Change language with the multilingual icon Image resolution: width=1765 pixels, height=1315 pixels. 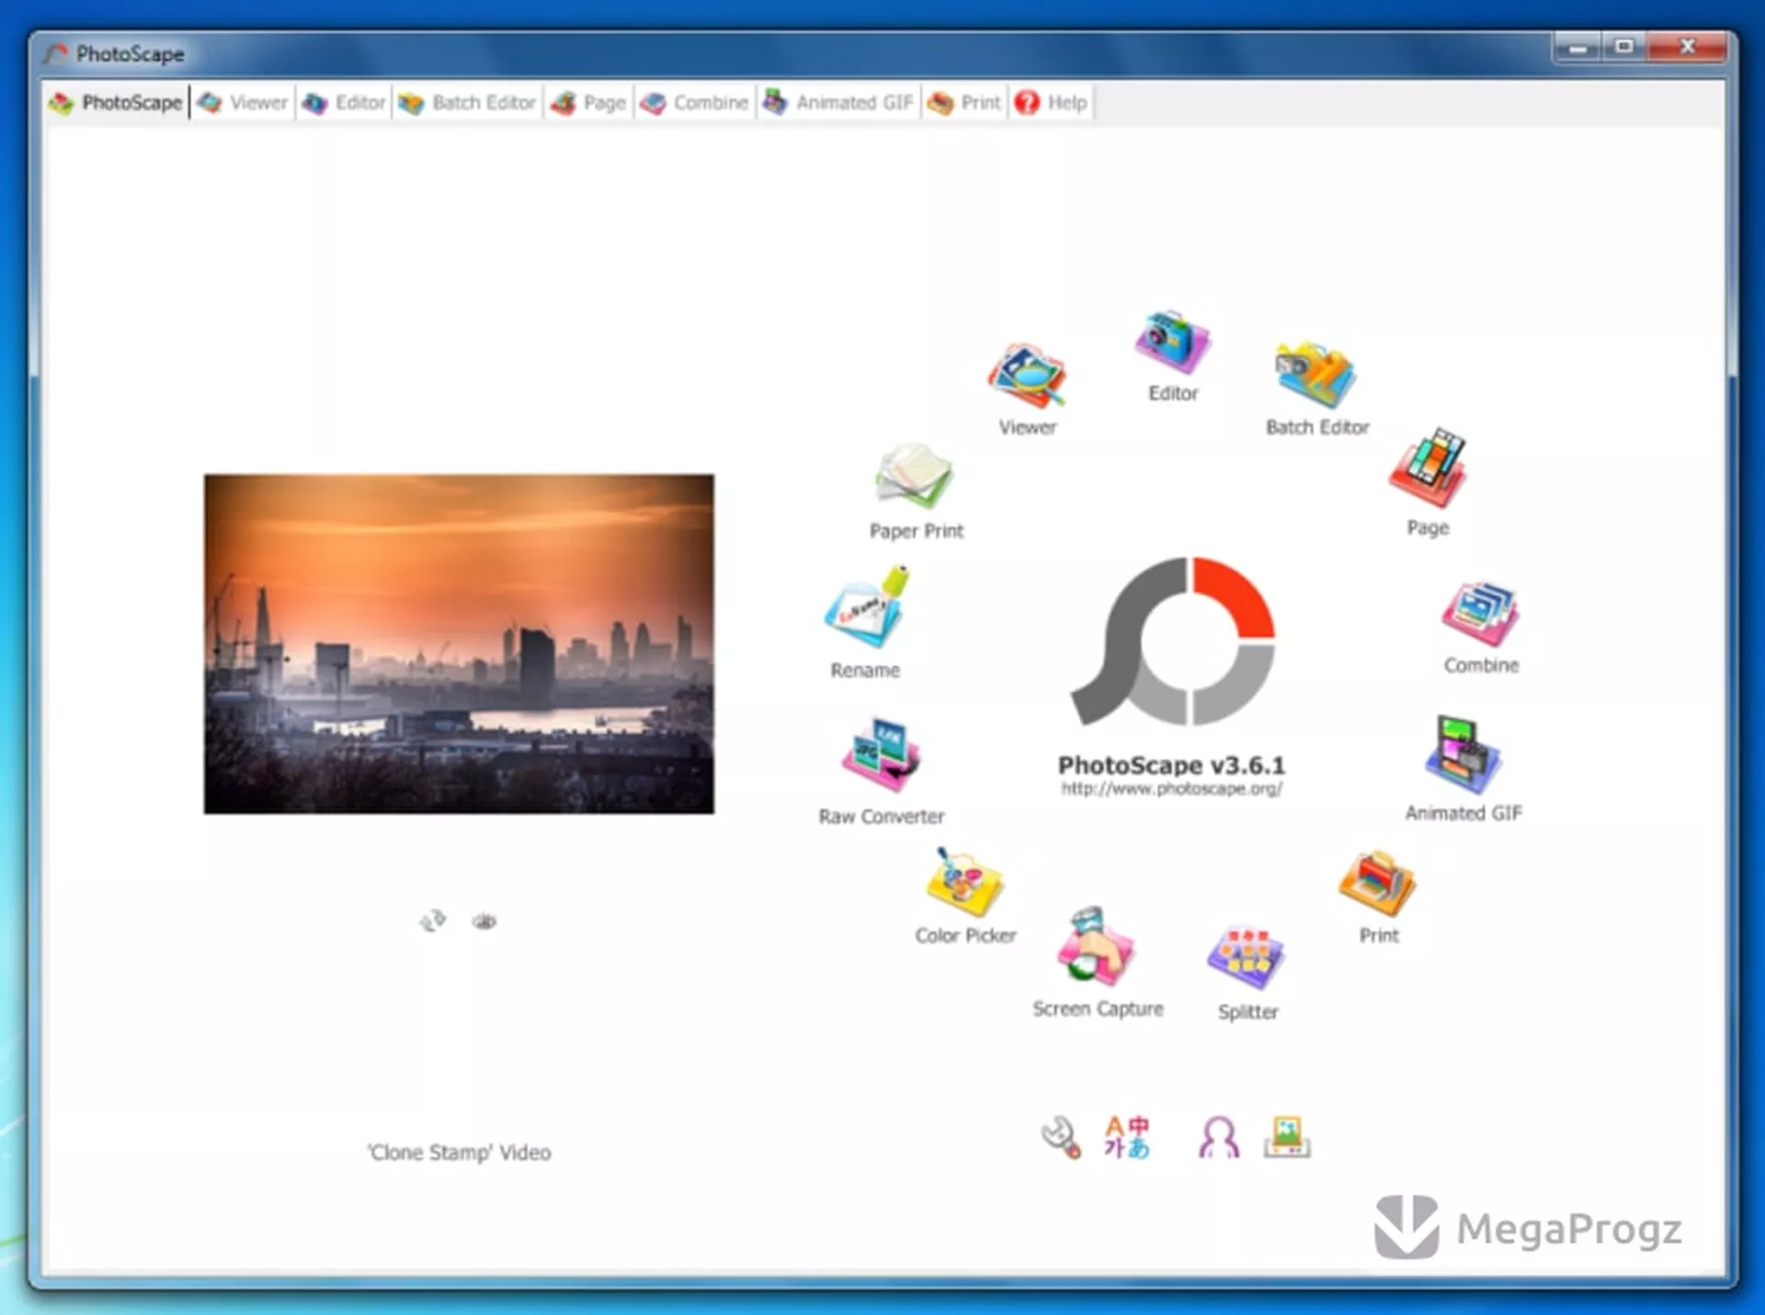tap(1127, 1138)
